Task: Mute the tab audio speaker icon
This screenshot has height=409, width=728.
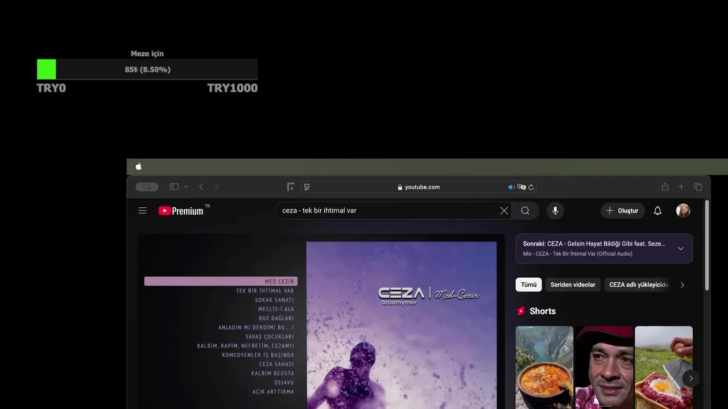Action: pyautogui.click(x=511, y=187)
